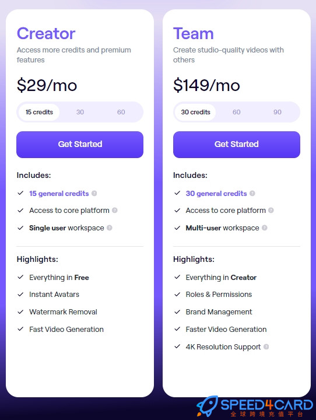
Task: Open Team's Access to core platform help icon
Action: 271,210
